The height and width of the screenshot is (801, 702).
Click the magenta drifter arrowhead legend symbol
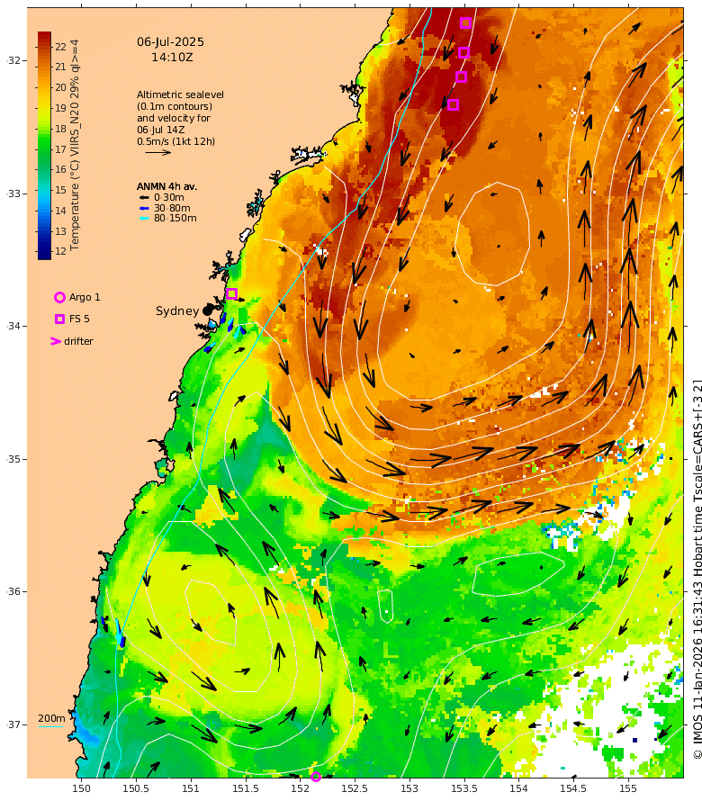[56, 341]
